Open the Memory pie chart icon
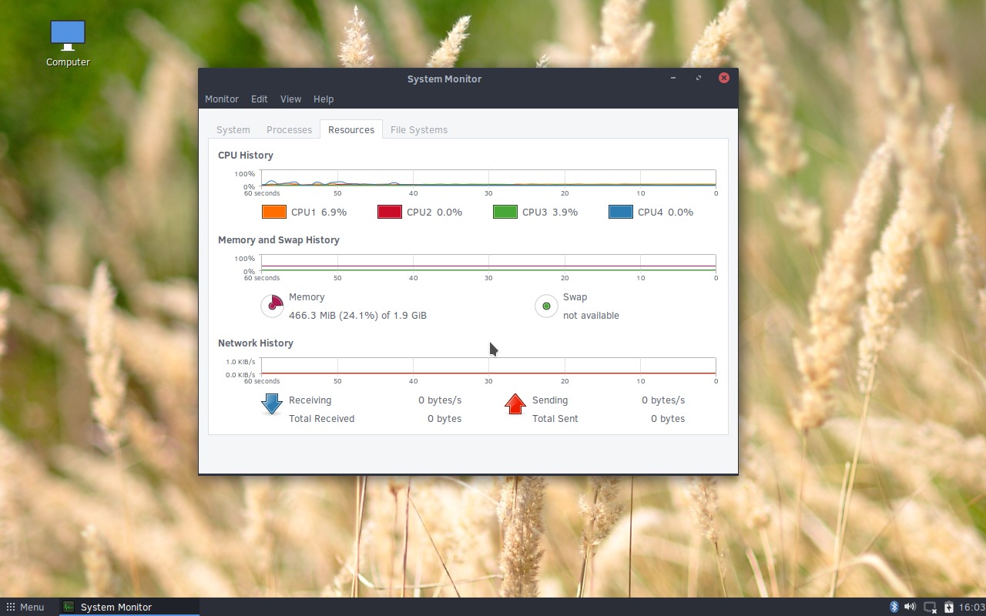The image size is (986, 616). (x=272, y=306)
